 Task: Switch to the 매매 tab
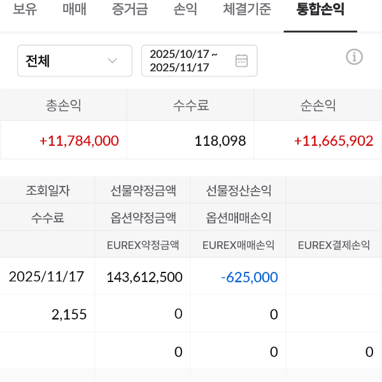pyautogui.click(x=74, y=10)
